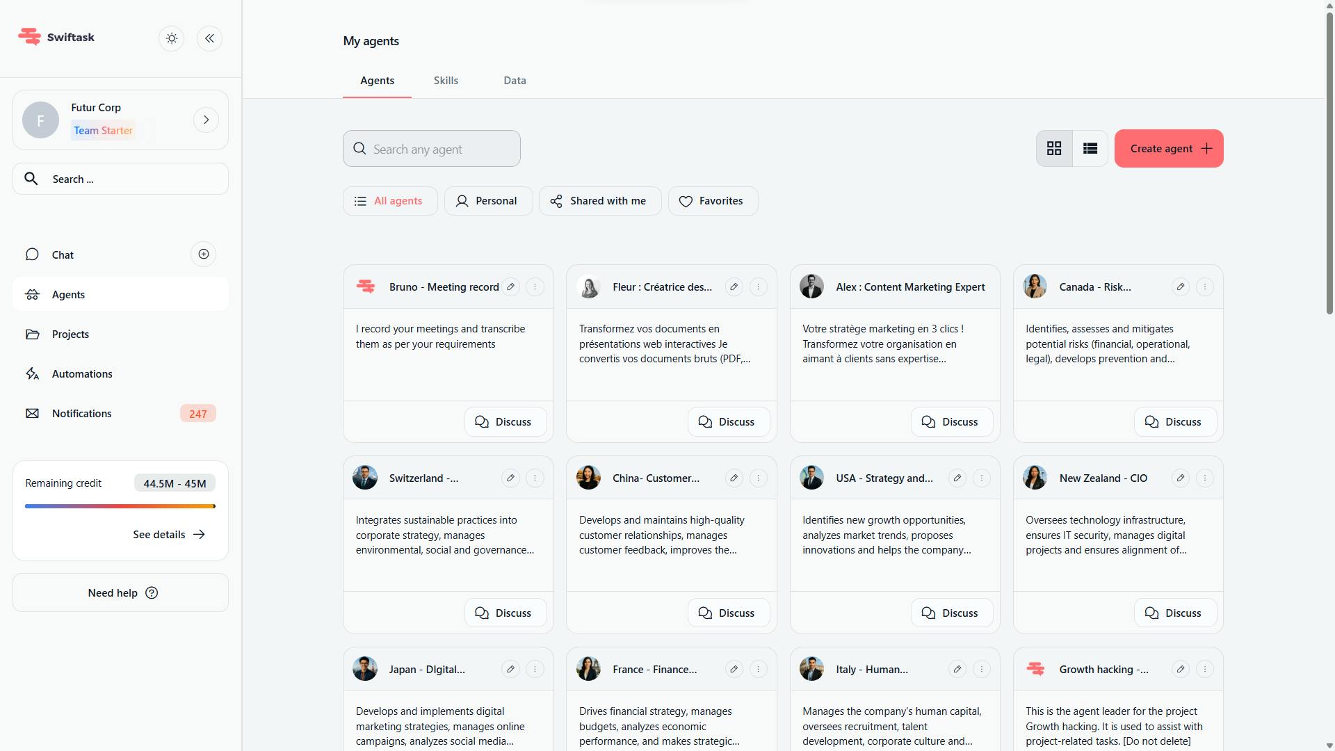
Task: Open options menu for Growth hacking agent
Action: point(1205,669)
